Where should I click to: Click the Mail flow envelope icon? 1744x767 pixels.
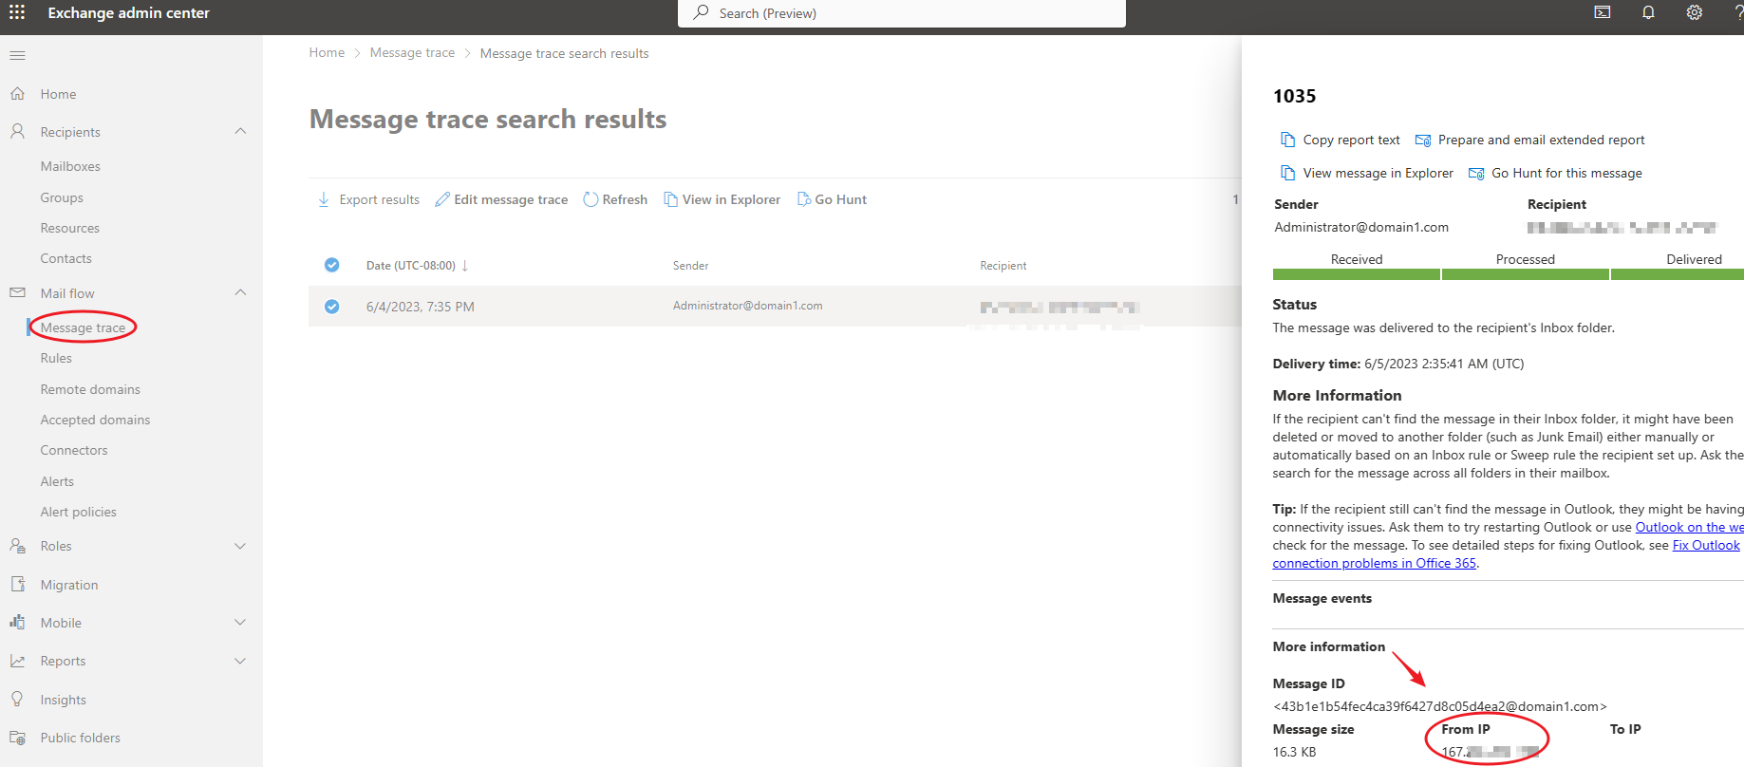(17, 292)
